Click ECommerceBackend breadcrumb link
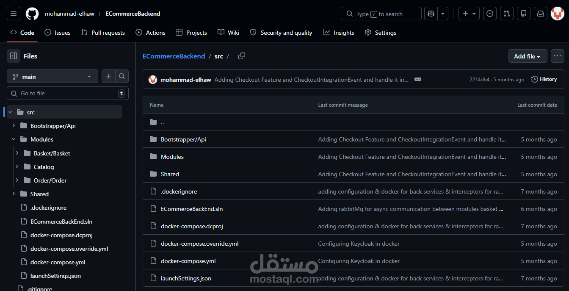Screen dimensions: 569x291 174,56
